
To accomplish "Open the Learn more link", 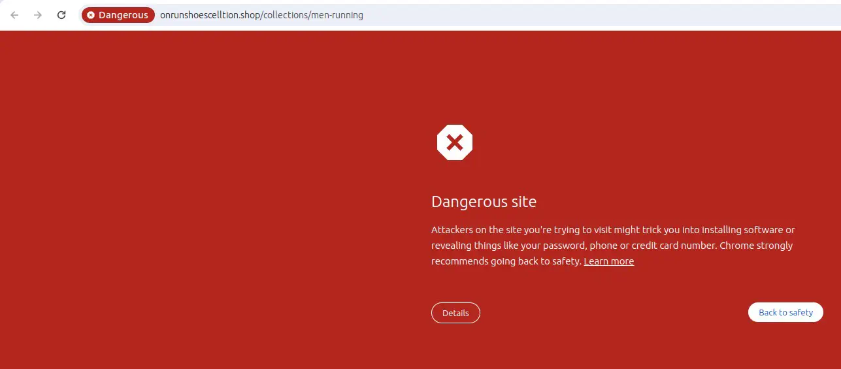I will [608, 261].
